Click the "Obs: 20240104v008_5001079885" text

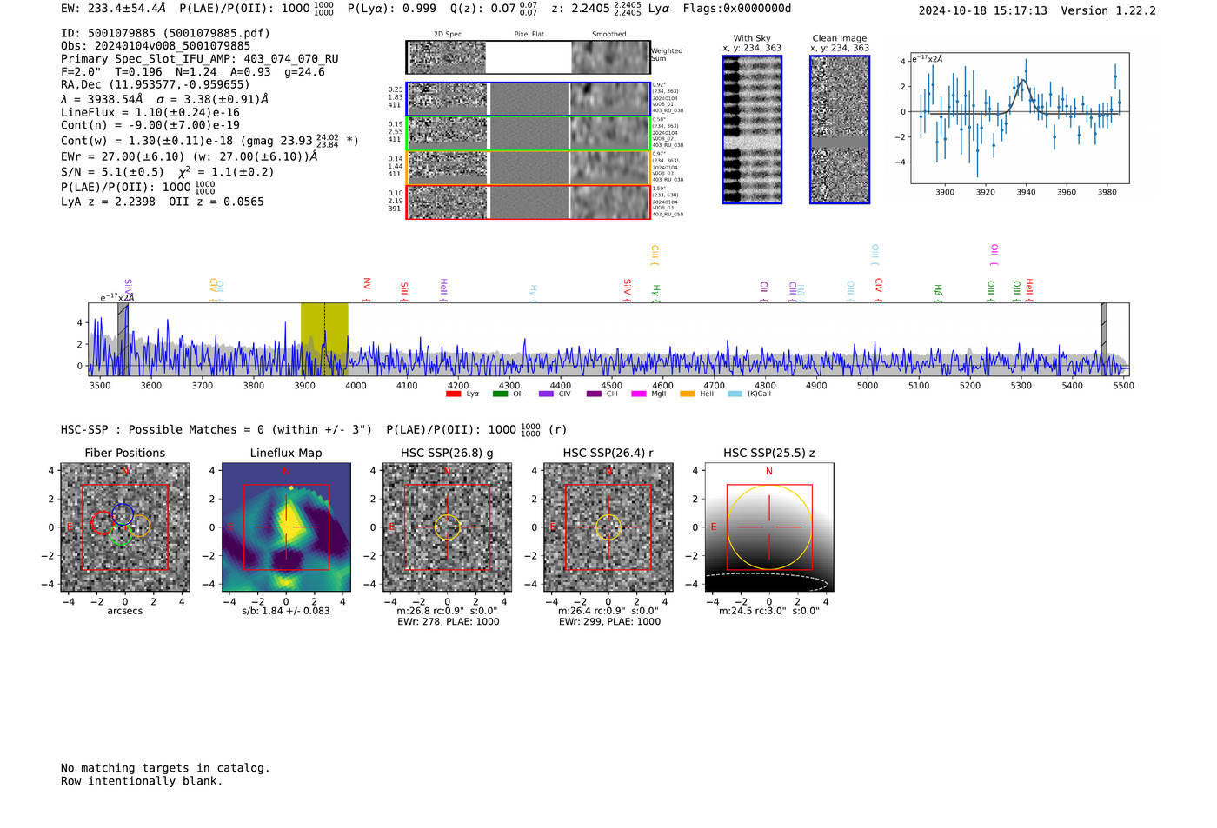click(156, 46)
